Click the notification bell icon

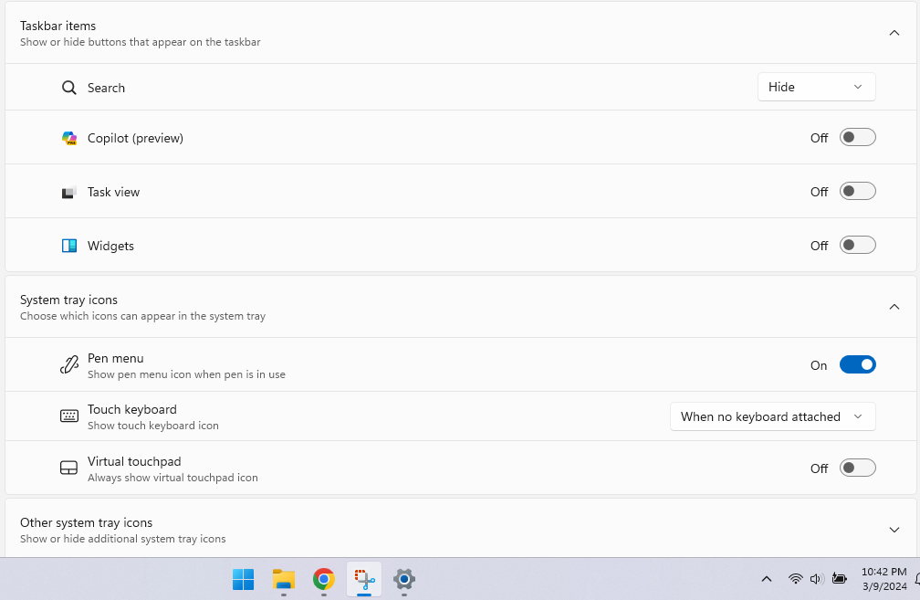pos(917,579)
